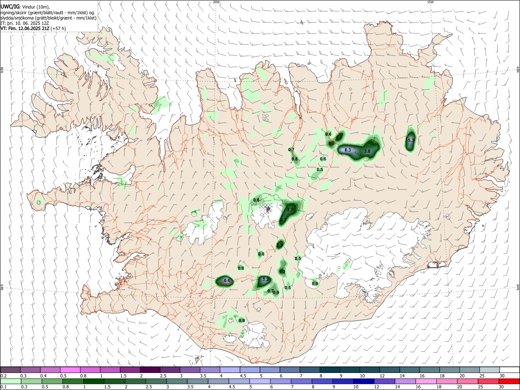520x390 pixels.
Task: Click the lavender 4–4.5 snow scale swatch
Action: point(230,370)
